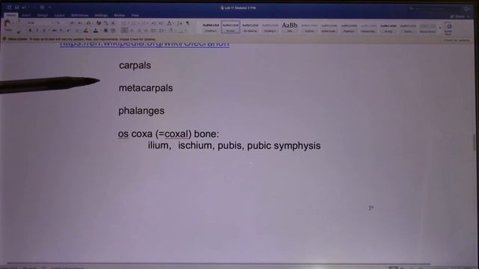Click the word 'phalanges' in the document

[141, 111]
